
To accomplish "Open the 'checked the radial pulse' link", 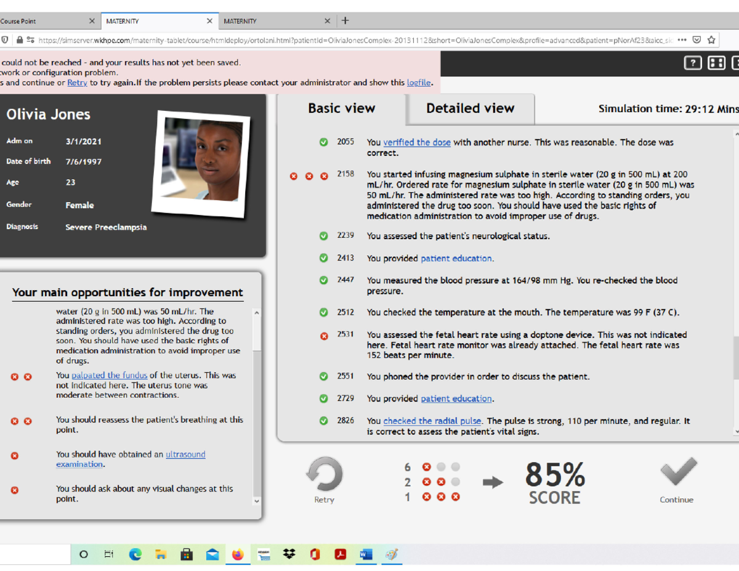I will click(432, 421).
